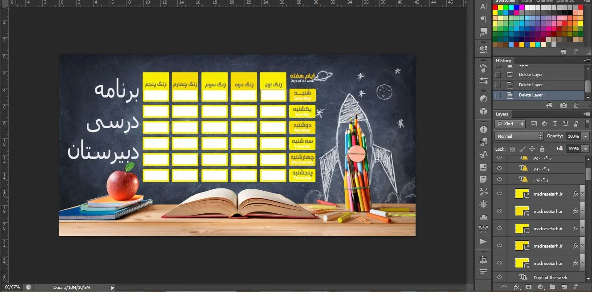Create new snapshot with camera icon
Image resolution: width=592 pixels, height=292 pixels.
[563, 105]
